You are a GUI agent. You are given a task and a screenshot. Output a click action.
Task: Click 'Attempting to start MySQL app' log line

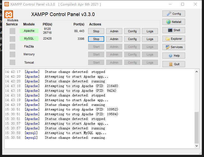56,133
